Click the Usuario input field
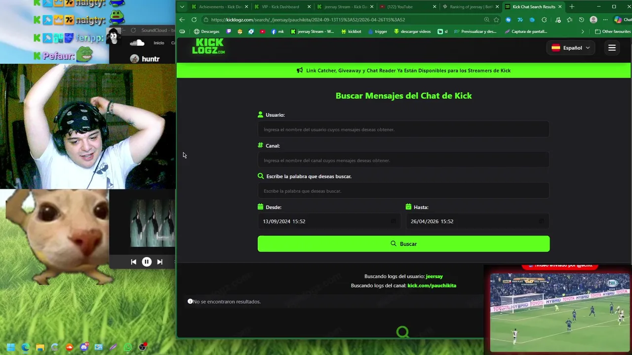Viewport: 632px width, 355px height. (403, 130)
